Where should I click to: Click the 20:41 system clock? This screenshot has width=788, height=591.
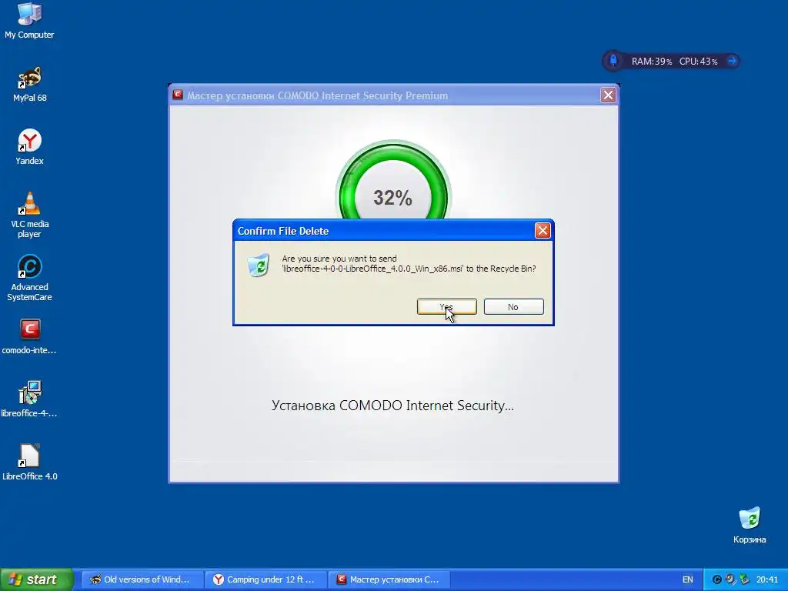(767, 579)
